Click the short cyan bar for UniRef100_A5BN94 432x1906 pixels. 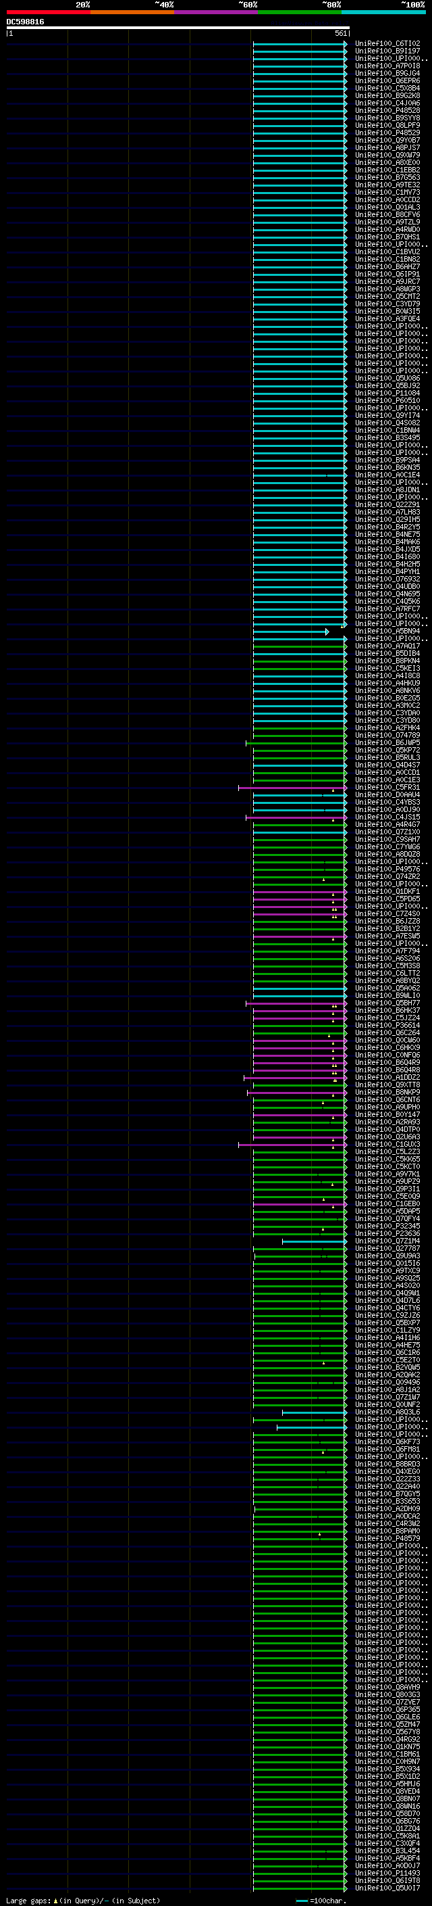(290, 632)
